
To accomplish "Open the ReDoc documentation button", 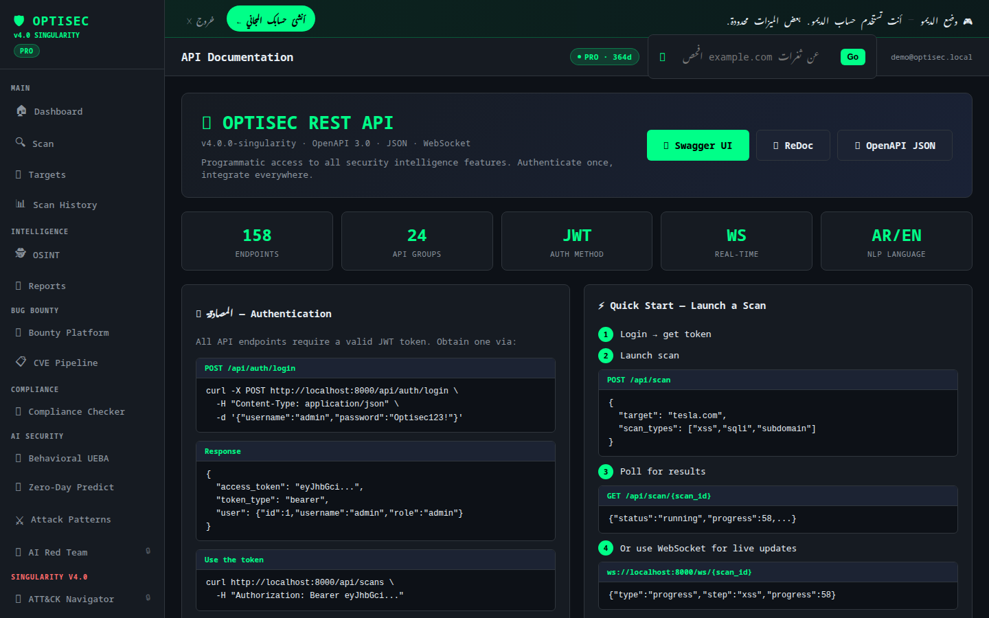I will click(793, 146).
